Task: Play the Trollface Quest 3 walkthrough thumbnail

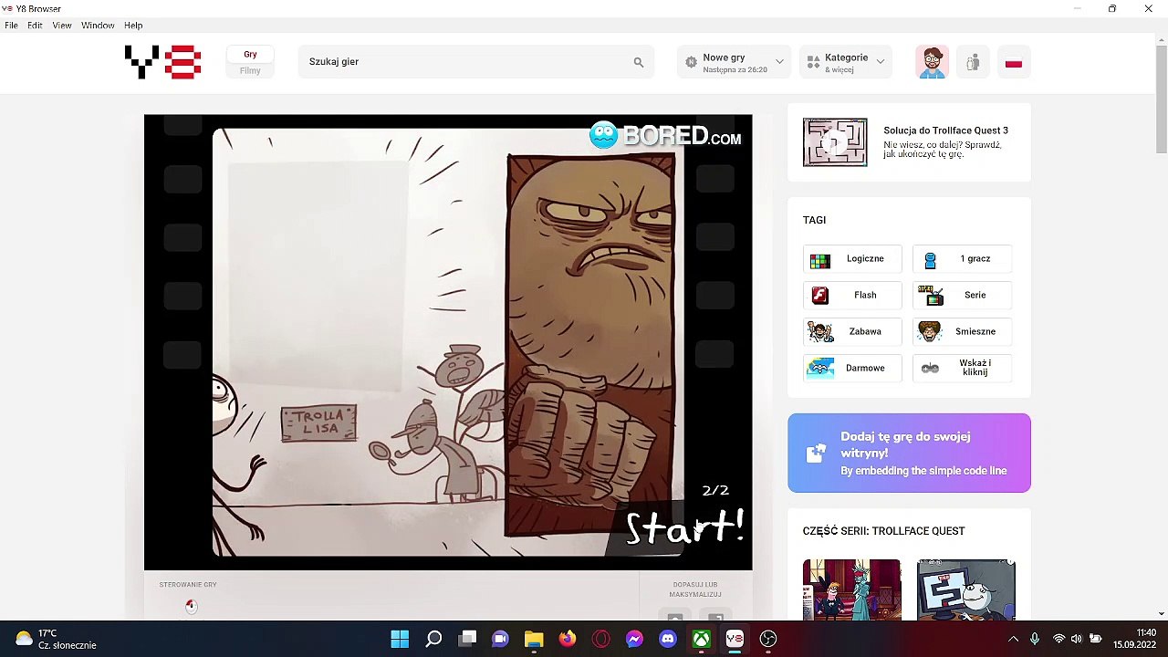Action: point(835,142)
